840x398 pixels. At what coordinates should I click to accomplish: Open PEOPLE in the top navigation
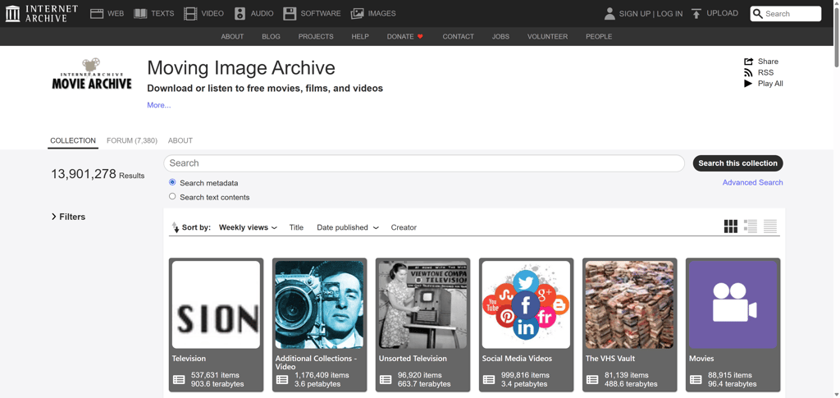pos(599,36)
